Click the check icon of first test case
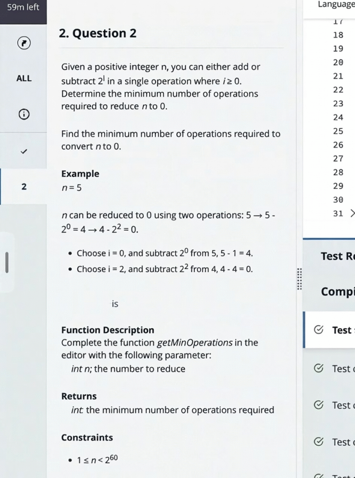 [x=318, y=330]
